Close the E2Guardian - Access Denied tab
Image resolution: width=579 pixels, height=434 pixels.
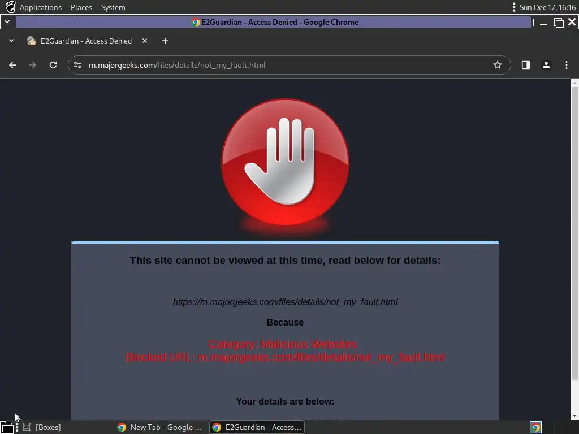pos(145,41)
